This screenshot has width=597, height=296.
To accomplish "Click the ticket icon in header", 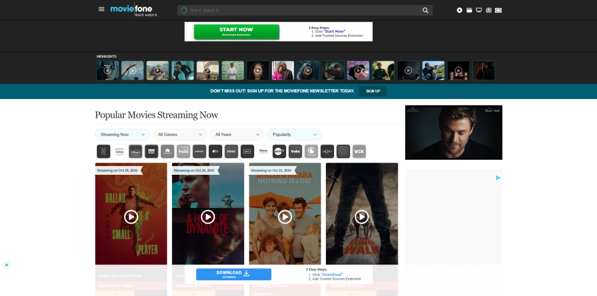I will [x=498, y=10].
